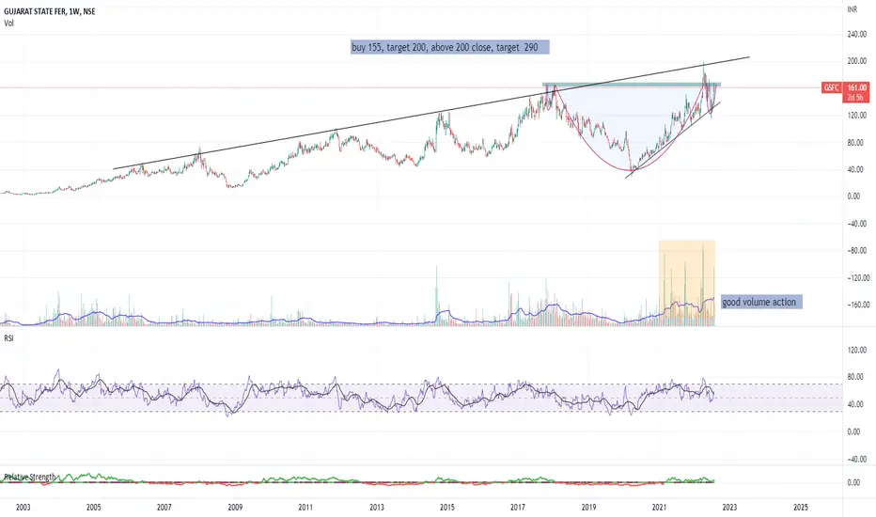Screen dimensions: 876x517
Task: Click the 161.00 current price label
Action: coord(856,87)
